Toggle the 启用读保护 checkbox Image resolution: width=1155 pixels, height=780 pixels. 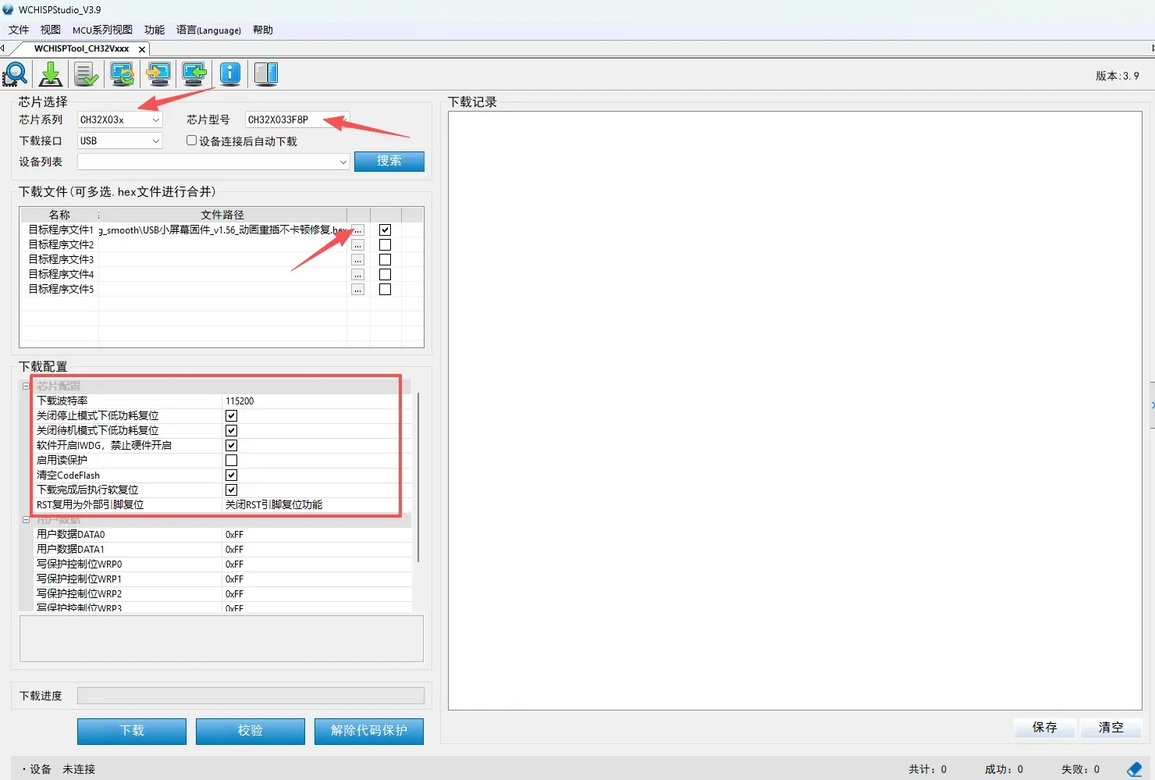pos(231,460)
